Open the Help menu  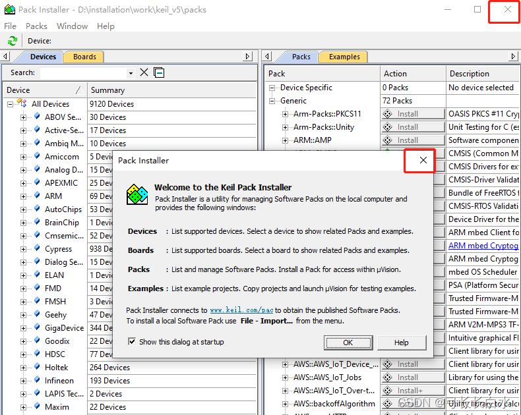point(106,26)
